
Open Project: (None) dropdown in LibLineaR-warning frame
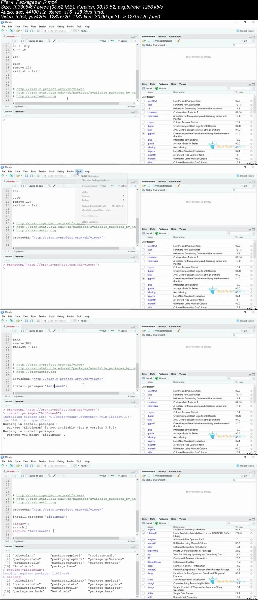pos(247,321)
